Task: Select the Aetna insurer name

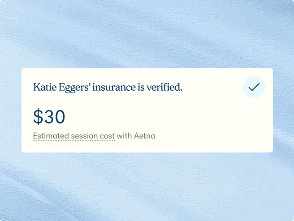Action: click(x=144, y=136)
